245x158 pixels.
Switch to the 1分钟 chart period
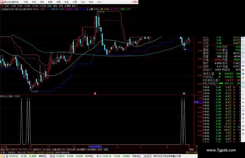tap(13, 6)
